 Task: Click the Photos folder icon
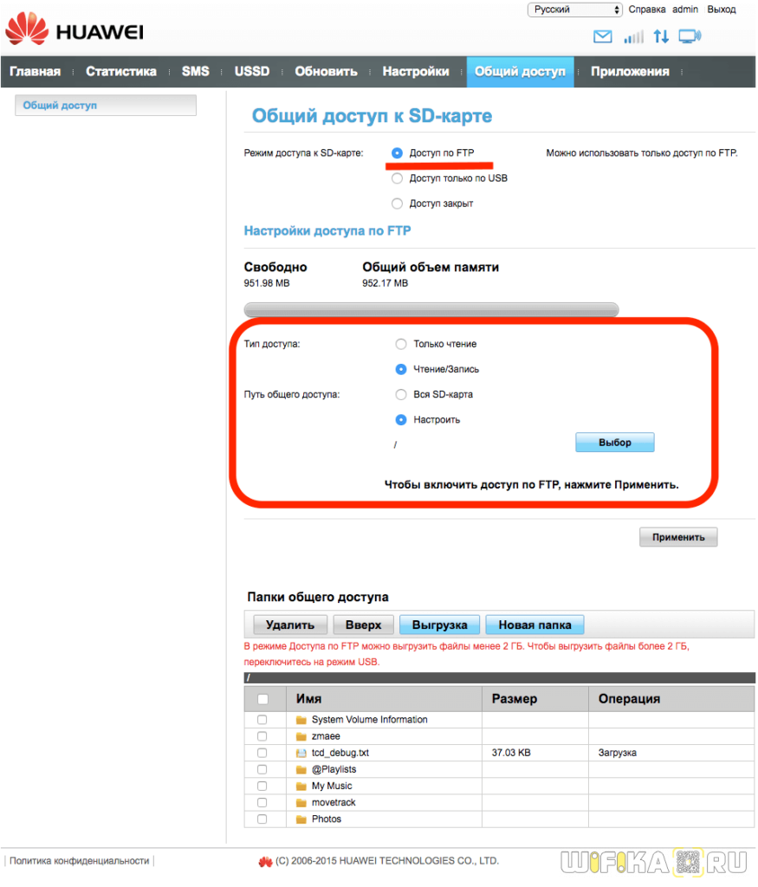(x=301, y=819)
